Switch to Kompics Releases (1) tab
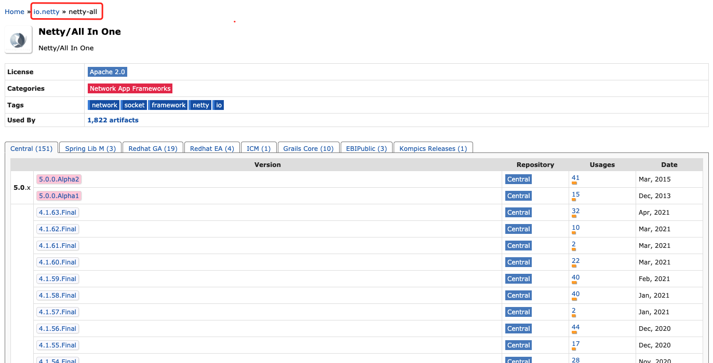The width and height of the screenshot is (713, 363). point(433,148)
